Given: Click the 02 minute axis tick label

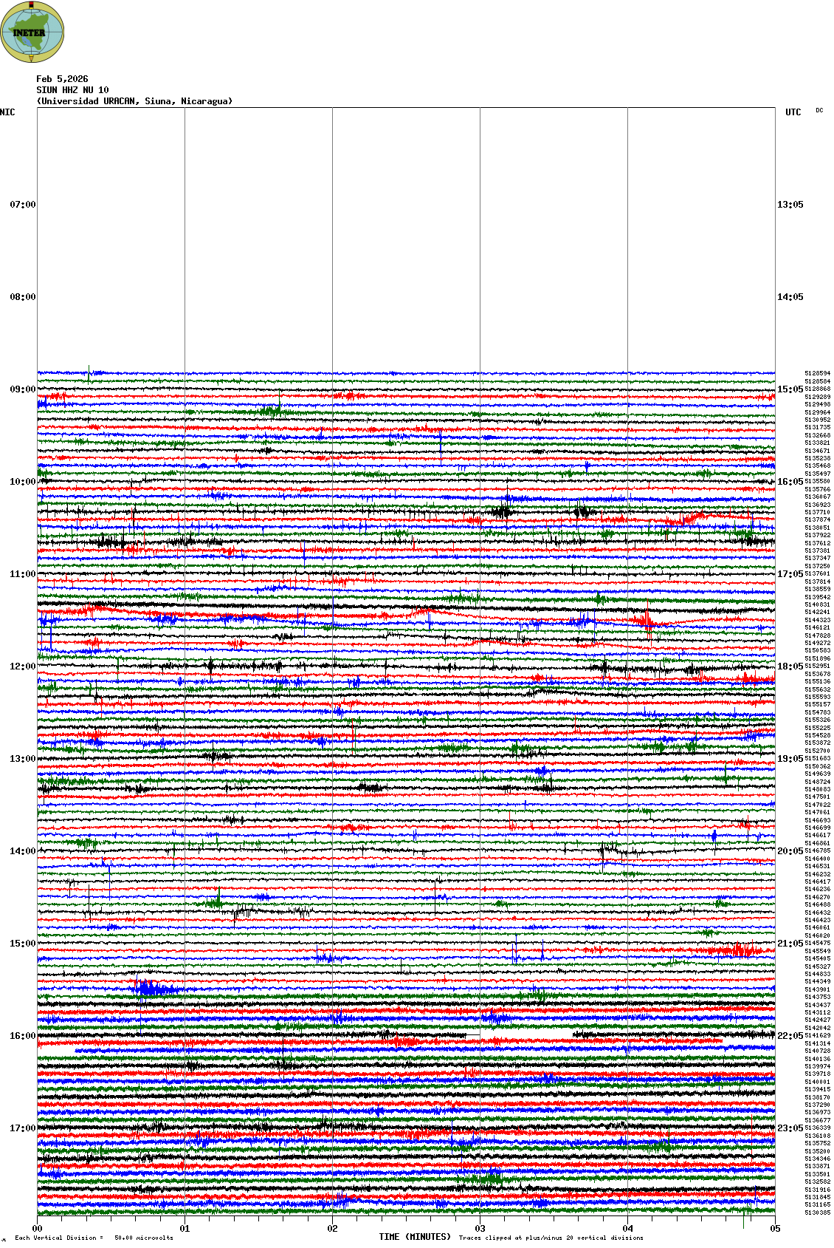Looking at the screenshot, I should pos(332,1229).
